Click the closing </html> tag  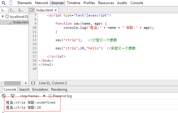(46, 65)
